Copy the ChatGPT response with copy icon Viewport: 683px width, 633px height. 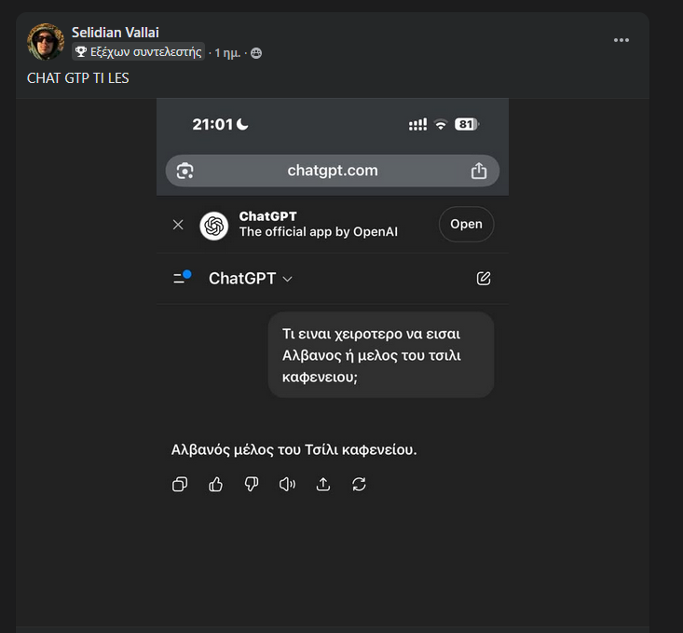[x=180, y=485]
